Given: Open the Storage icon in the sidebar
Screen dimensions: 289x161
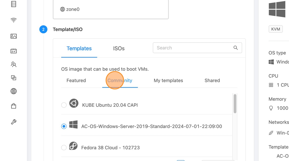Looking at the screenshot, I should (x=14, y=4).
